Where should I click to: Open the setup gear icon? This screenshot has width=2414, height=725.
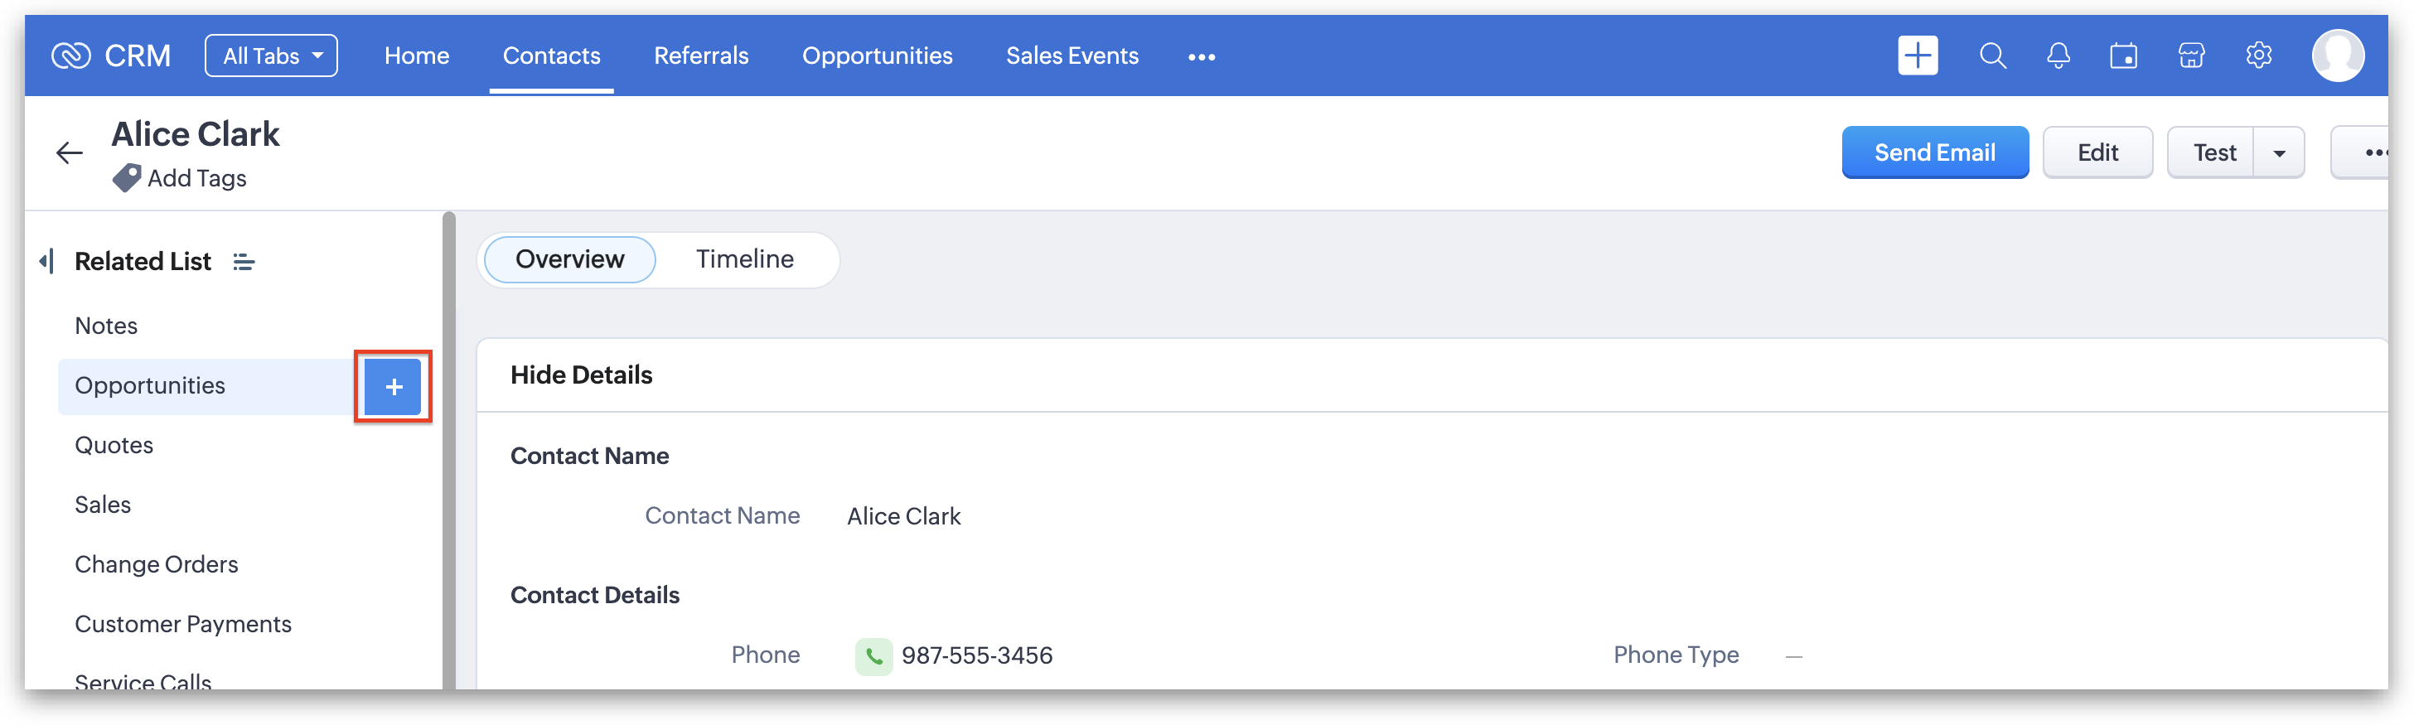point(2258,56)
